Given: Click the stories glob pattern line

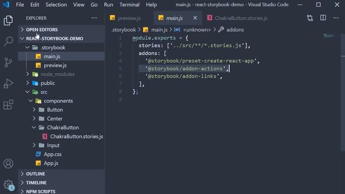Looking at the screenshot, I should point(194,45).
